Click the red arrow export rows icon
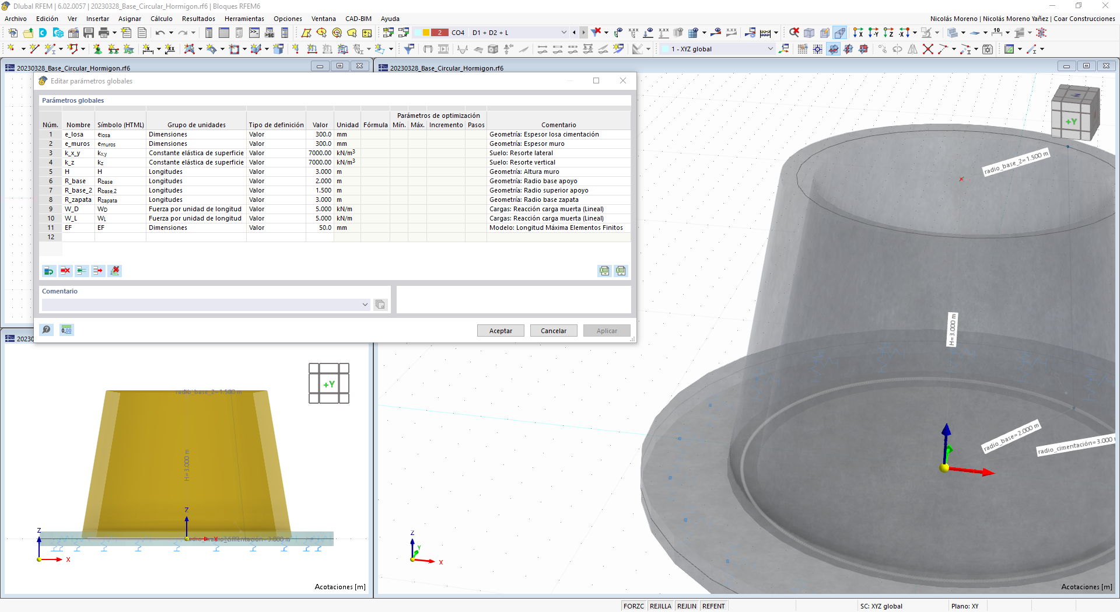 tap(98, 271)
